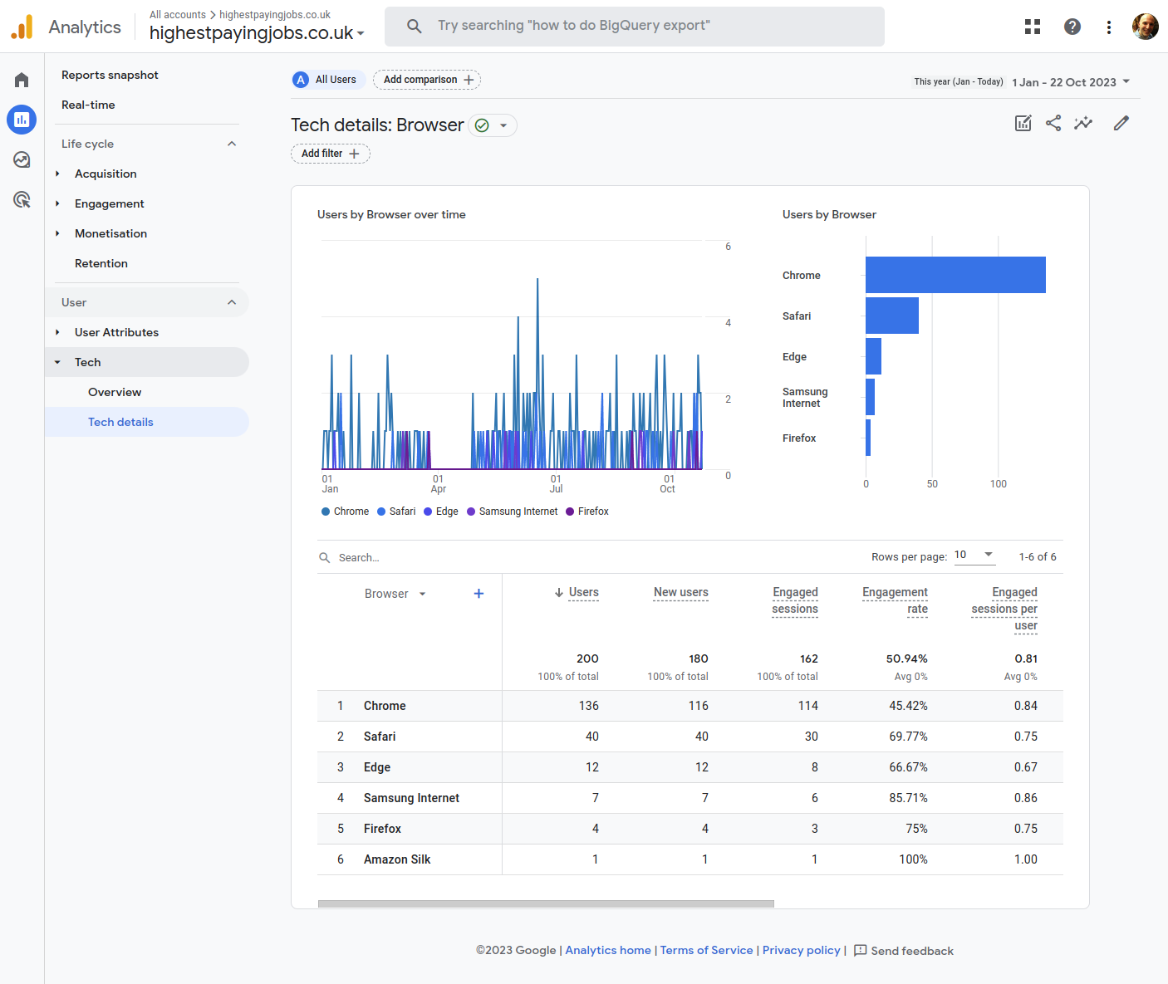Click the search magnifier icon in top bar
1168x984 pixels.
pyautogui.click(x=414, y=26)
